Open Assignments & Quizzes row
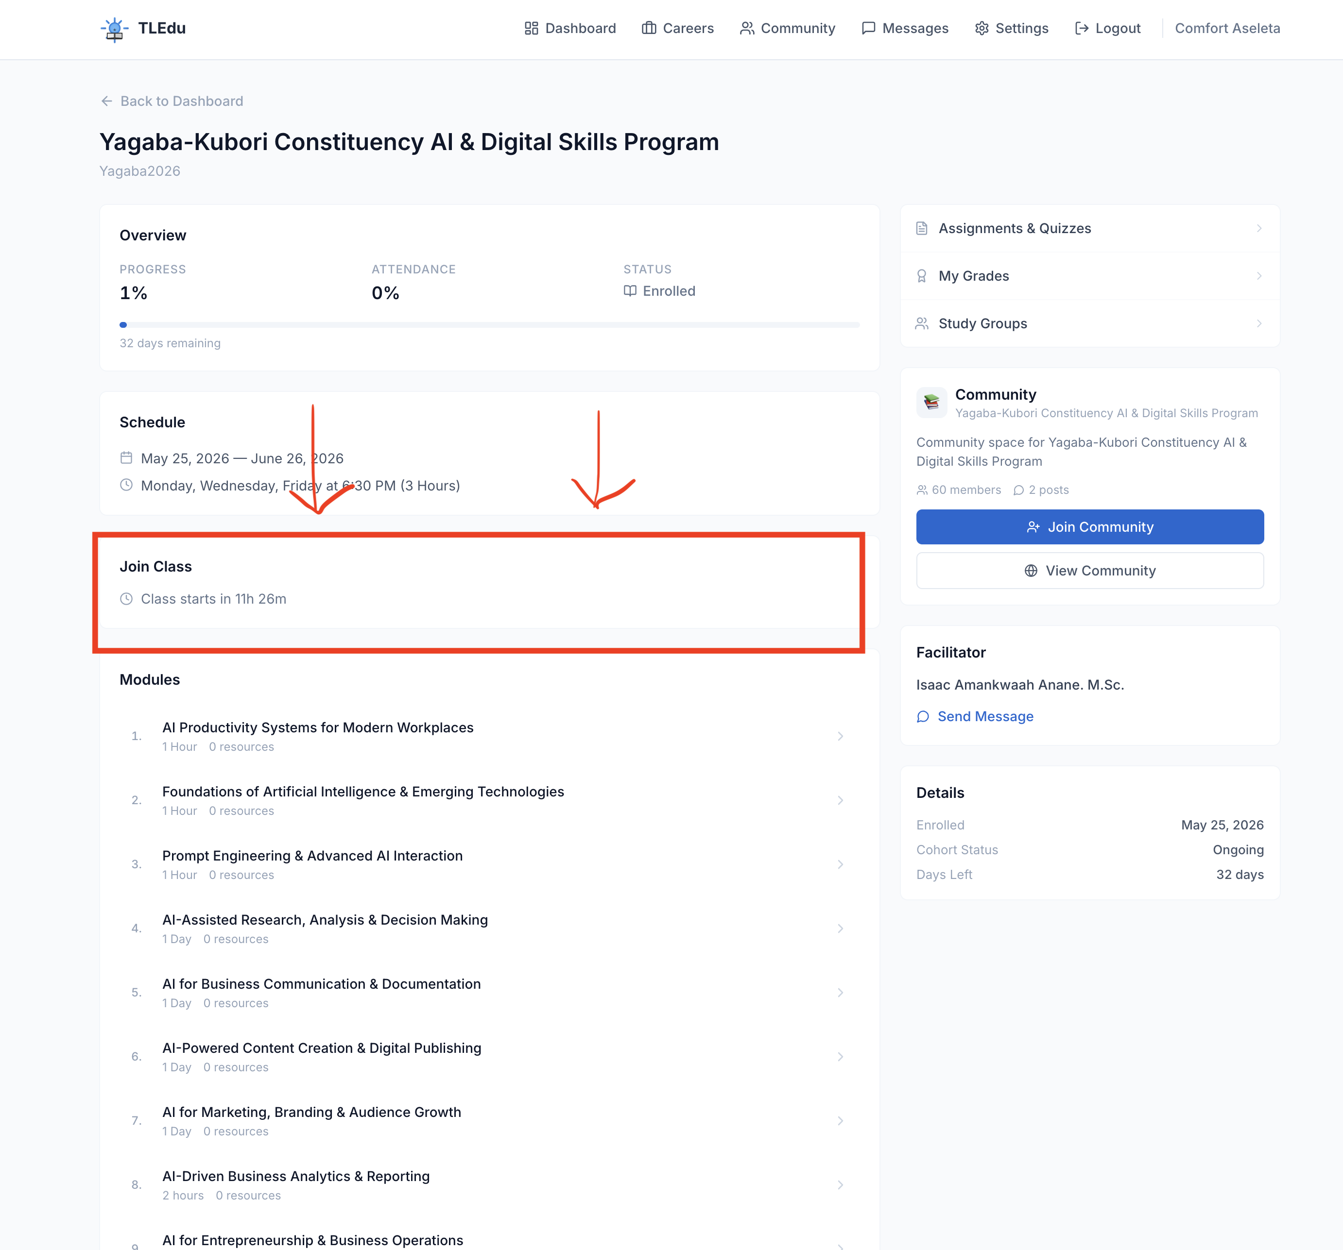The image size is (1343, 1250). click(x=1090, y=228)
